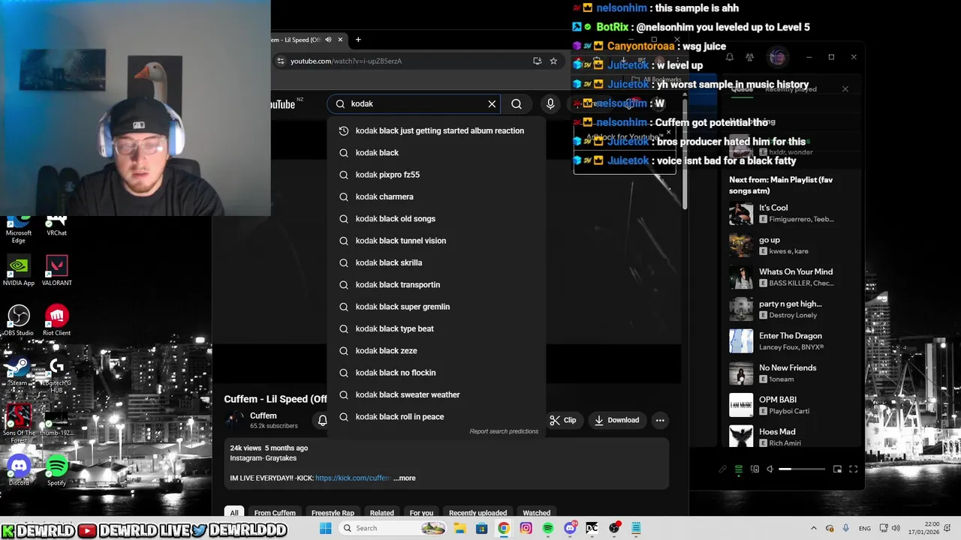Select suggestion kodak black zeze
Viewport: 961px width, 540px height.
click(436, 350)
